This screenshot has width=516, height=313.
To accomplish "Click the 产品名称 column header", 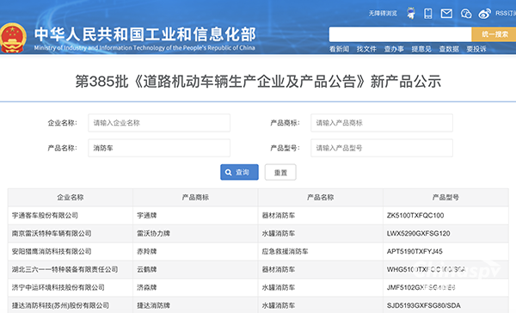I will [x=321, y=197].
